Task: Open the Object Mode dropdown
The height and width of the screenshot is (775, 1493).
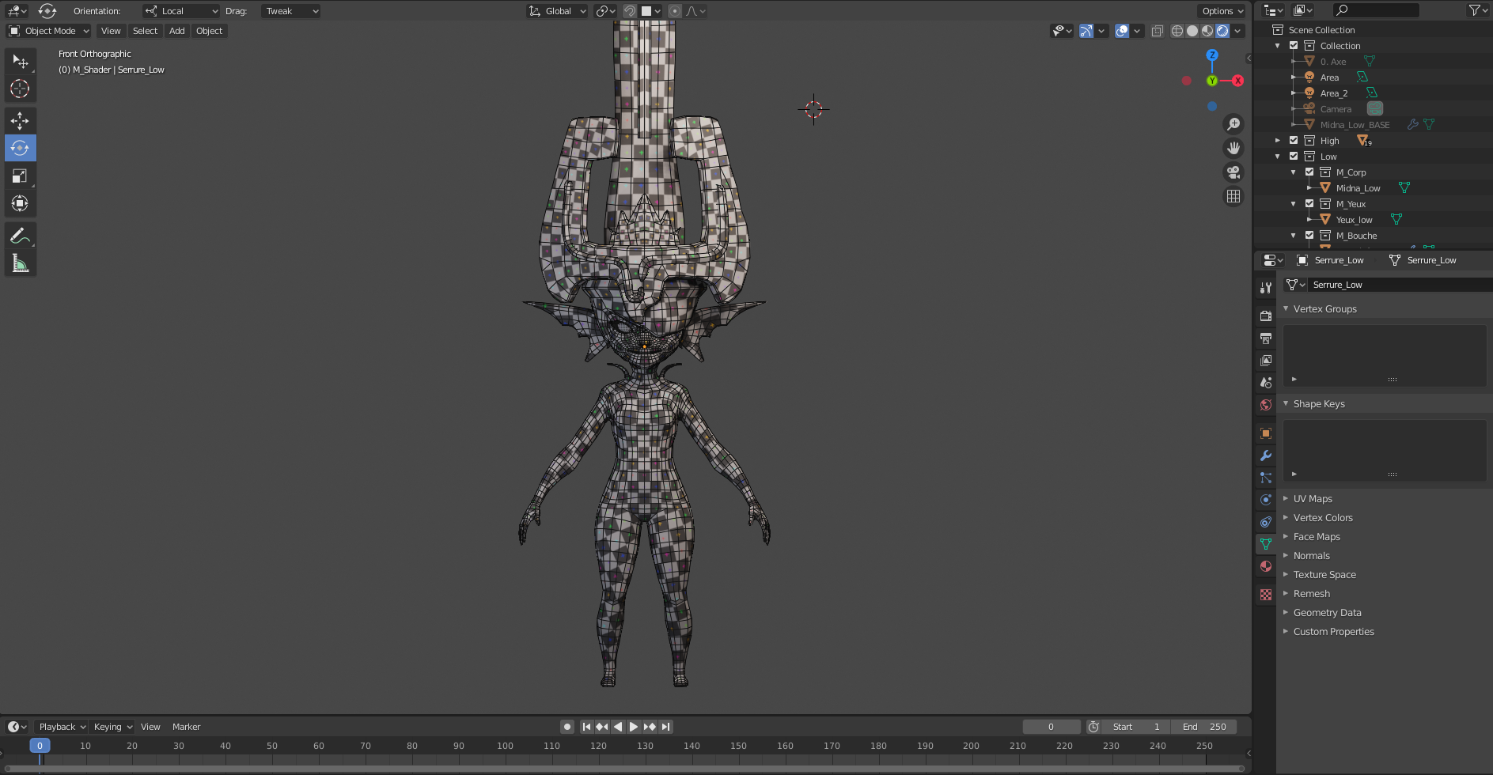Action: pos(49,31)
